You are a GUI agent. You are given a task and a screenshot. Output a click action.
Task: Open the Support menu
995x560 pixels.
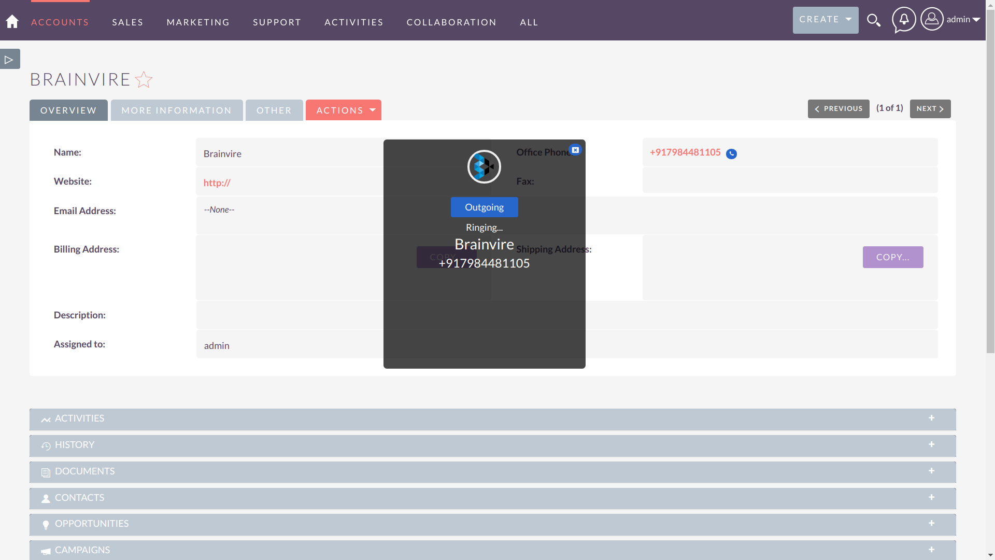[277, 22]
